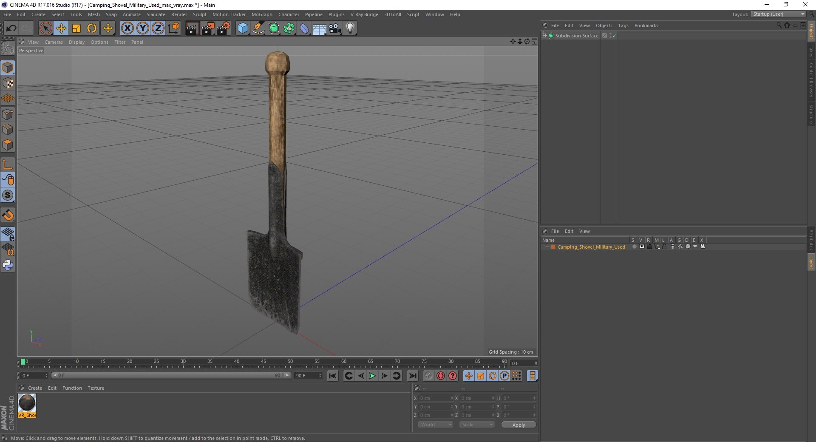Open the Scale mode dropdown
This screenshot has height=442, width=816.
click(x=477, y=425)
